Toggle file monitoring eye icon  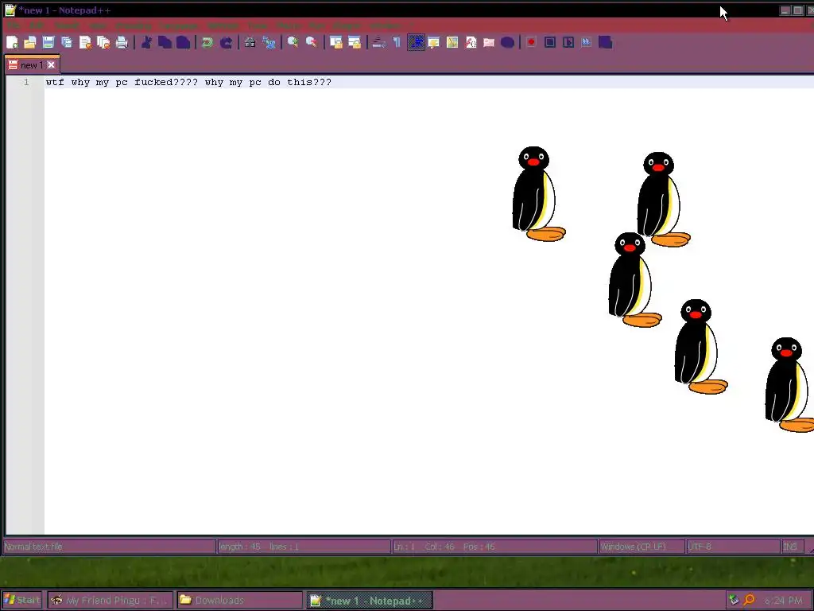coord(508,43)
